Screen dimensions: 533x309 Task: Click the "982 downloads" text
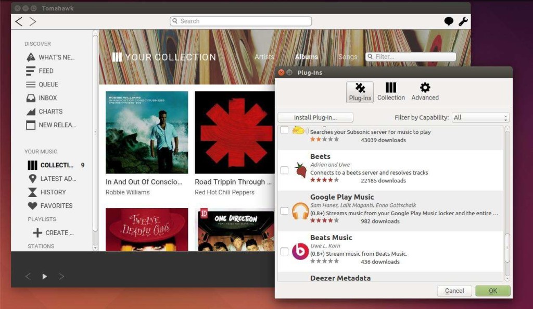point(380,221)
